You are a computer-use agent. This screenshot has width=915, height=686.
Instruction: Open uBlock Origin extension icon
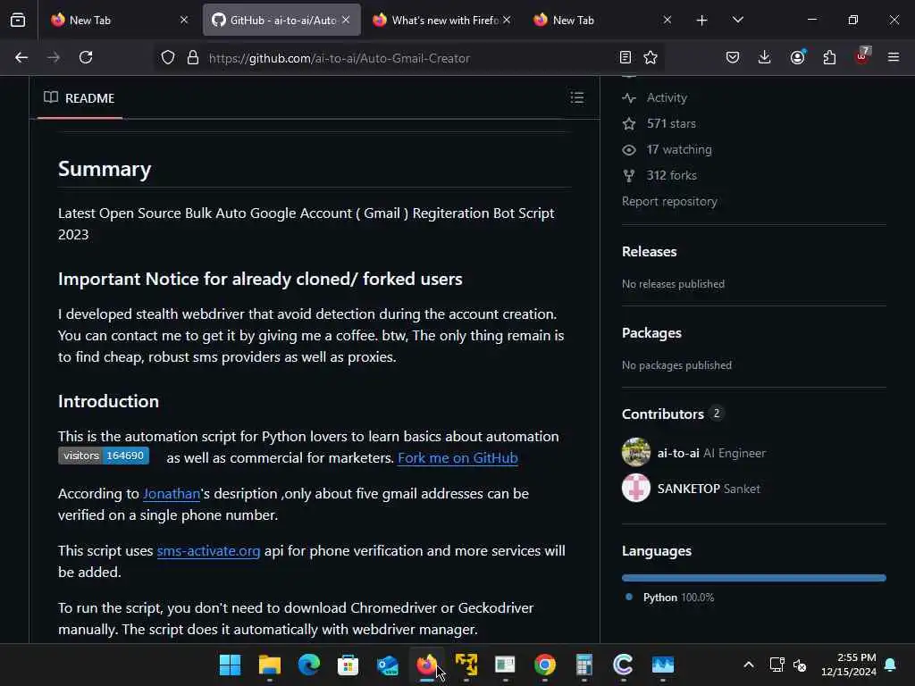coord(862,56)
